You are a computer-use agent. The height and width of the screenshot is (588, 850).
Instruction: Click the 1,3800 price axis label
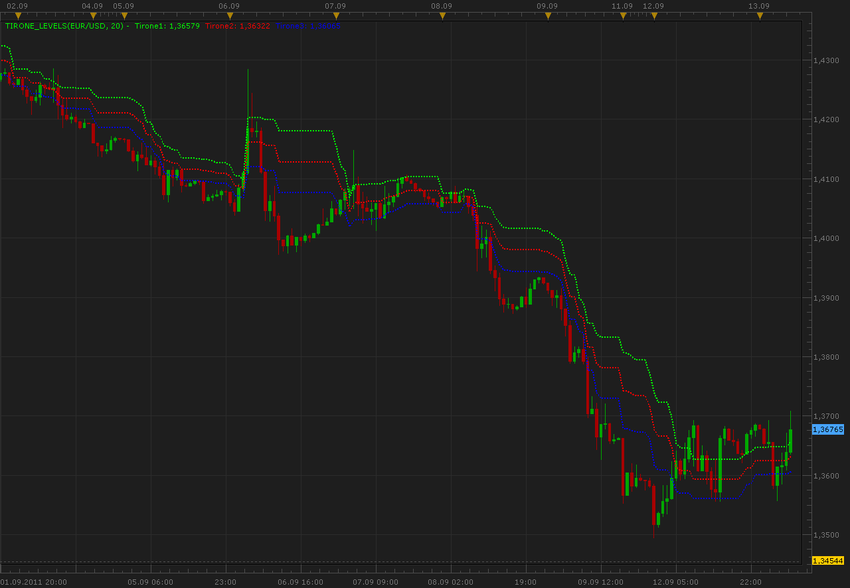pos(826,357)
